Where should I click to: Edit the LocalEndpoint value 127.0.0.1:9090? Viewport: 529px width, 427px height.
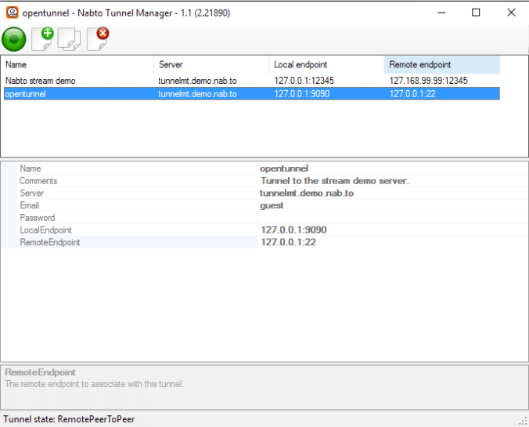coord(393,230)
